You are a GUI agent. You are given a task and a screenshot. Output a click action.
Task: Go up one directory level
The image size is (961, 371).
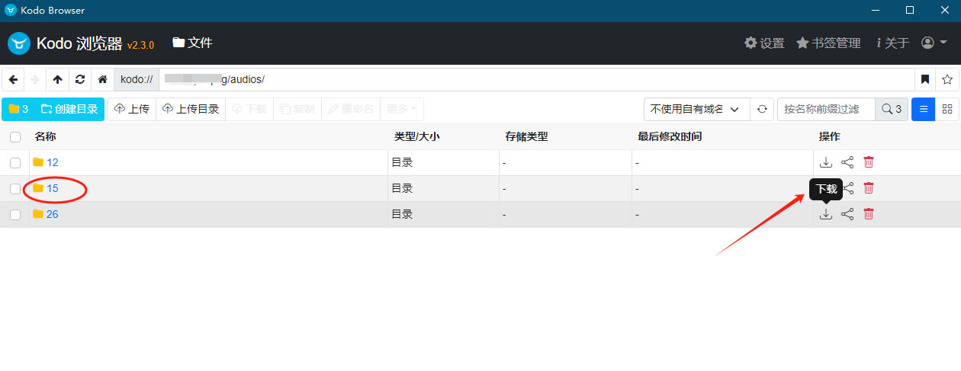(57, 79)
